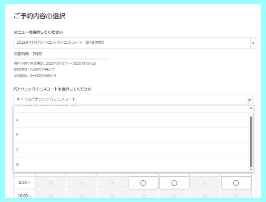The image size is (266, 202).
Task: Click the court selector dropdown arrow
Action: [250, 100]
